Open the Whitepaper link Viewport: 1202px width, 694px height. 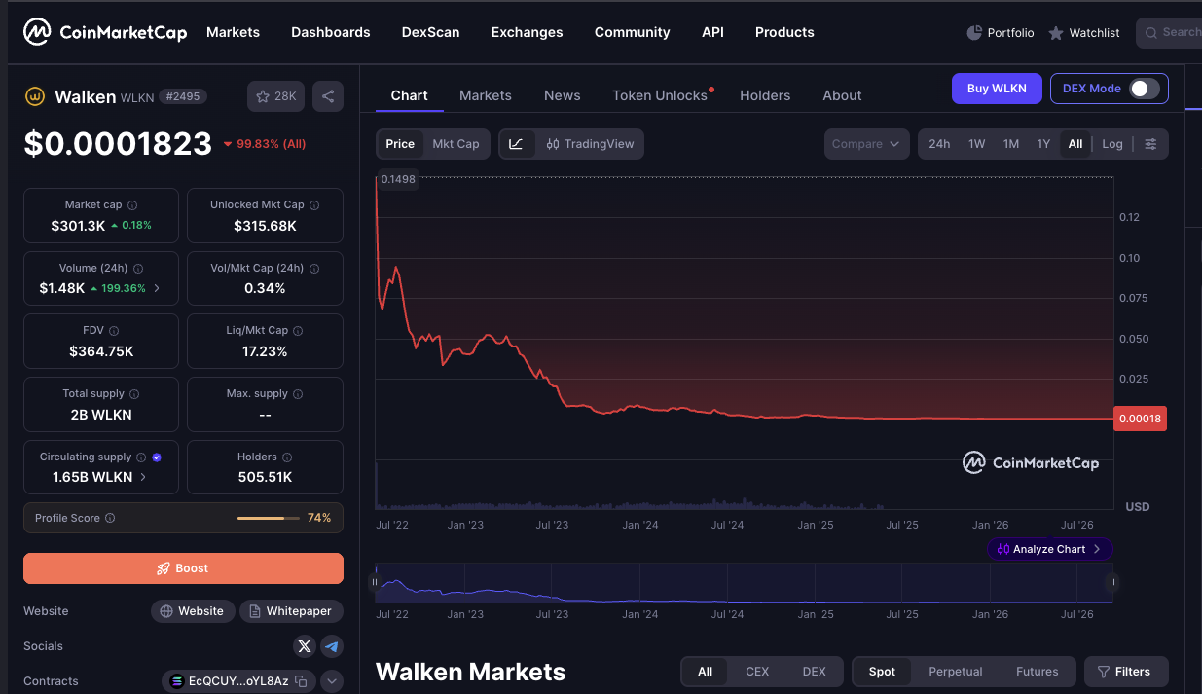pos(291,611)
